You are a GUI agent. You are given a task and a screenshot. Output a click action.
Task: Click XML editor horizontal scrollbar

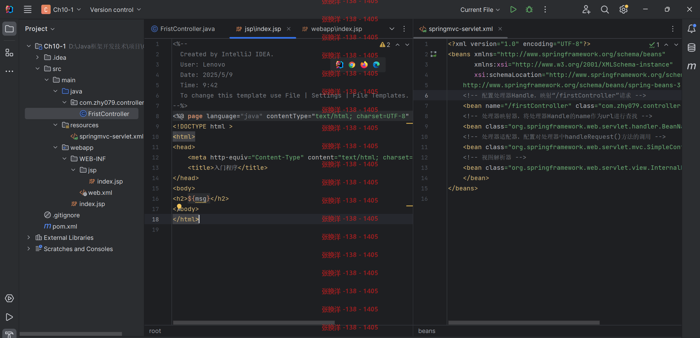(x=524, y=322)
